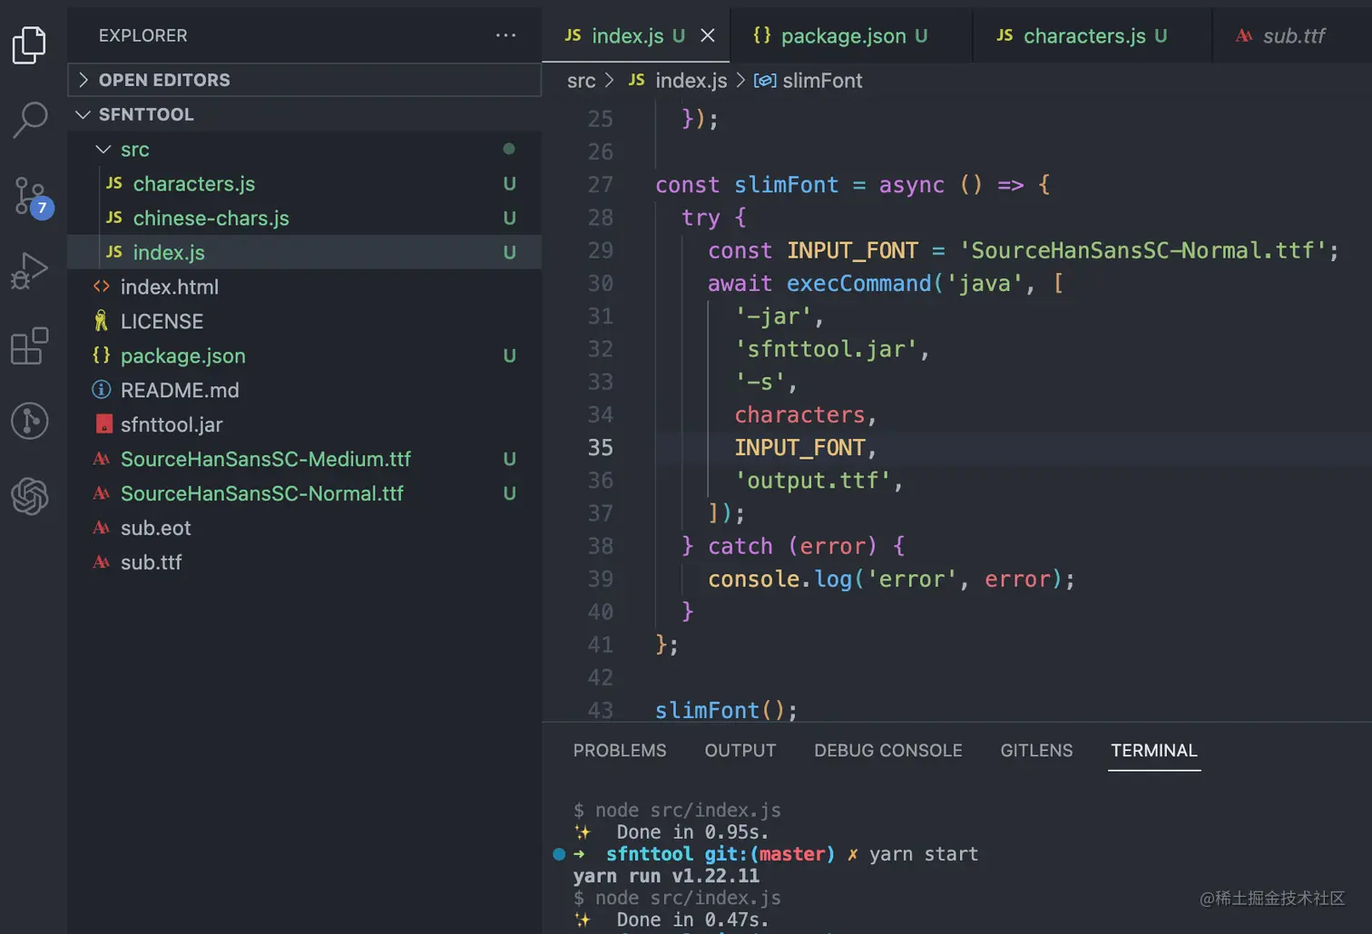Viewport: 1372px width, 934px height.
Task: Click line number 27 in the gutter
Action: [601, 185]
